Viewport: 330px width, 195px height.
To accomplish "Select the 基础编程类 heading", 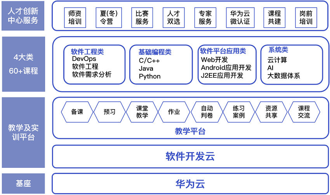I will click(155, 52).
